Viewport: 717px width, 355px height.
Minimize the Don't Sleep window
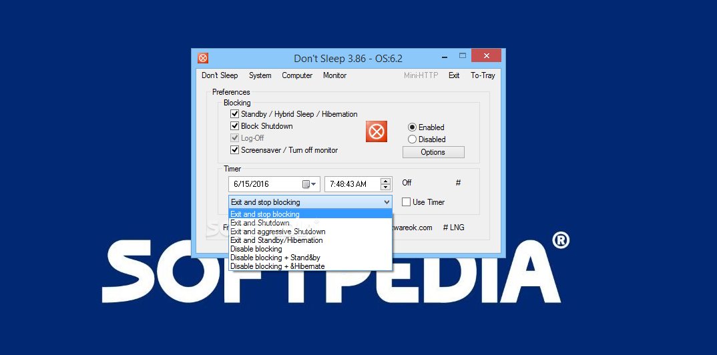click(445, 57)
